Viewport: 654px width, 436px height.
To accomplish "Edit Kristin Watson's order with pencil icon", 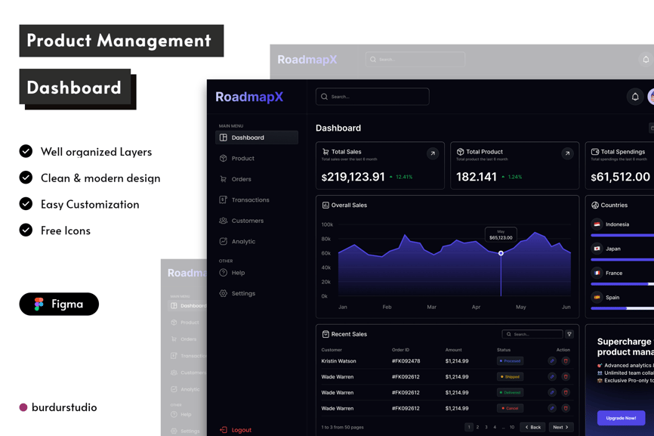I will [552, 361].
